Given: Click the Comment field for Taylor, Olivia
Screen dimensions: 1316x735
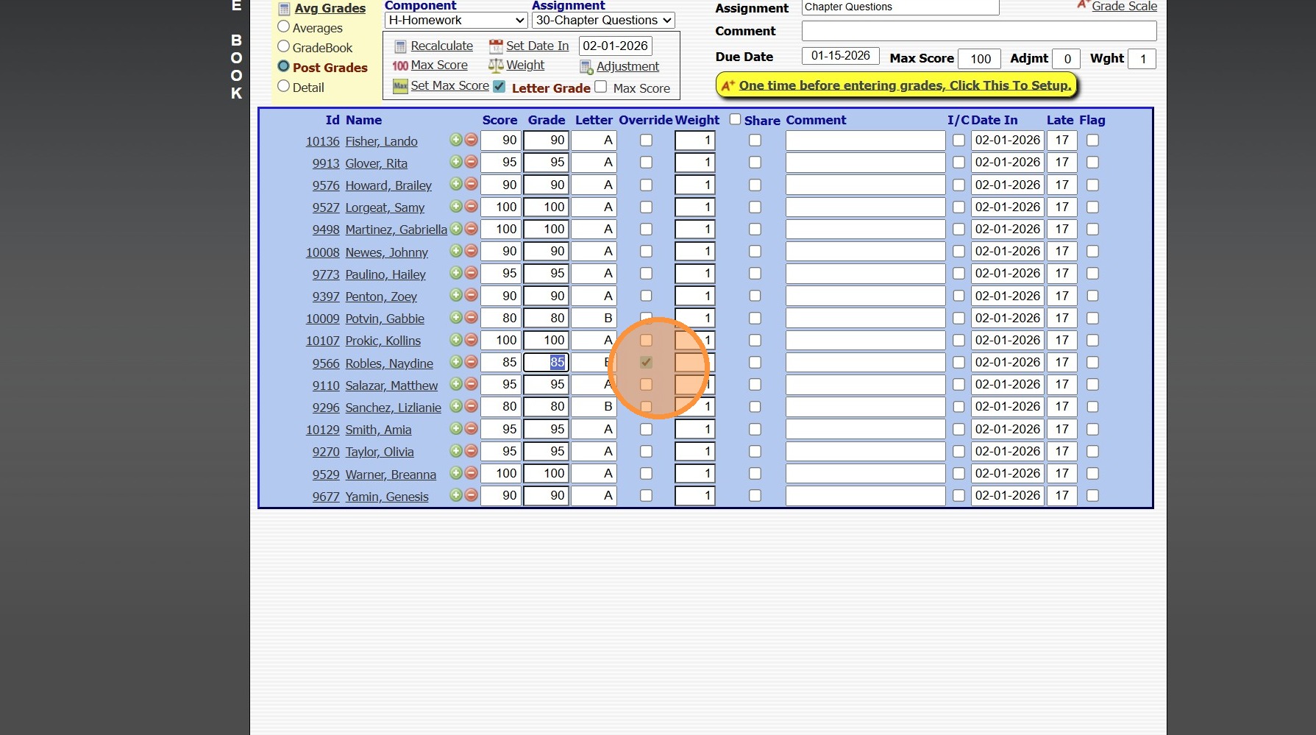Looking at the screenshot, I should (x=865, y=451).
